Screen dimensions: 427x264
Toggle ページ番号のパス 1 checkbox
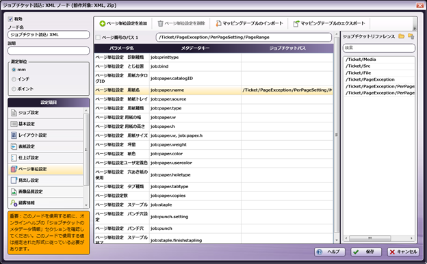[98, 38]
